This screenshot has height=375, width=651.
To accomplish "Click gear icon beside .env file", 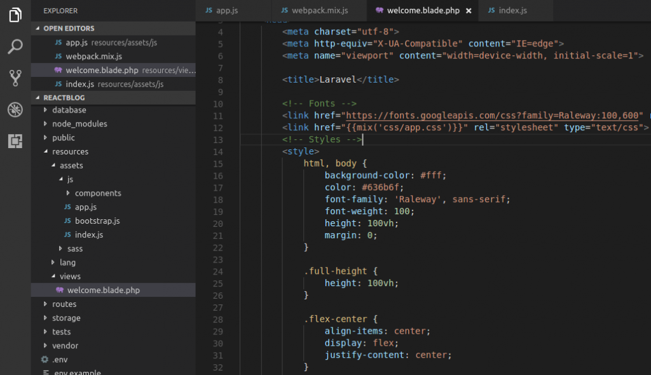I will point(45,360).
